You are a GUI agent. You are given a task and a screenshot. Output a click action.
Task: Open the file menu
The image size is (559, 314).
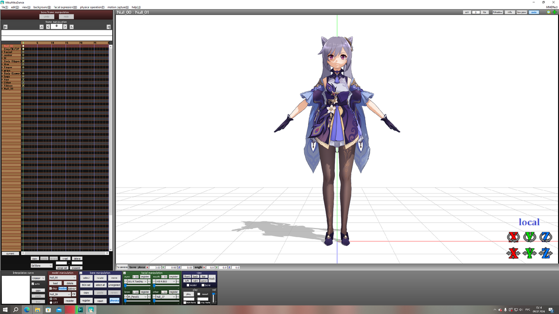click(x=5, y=7)
